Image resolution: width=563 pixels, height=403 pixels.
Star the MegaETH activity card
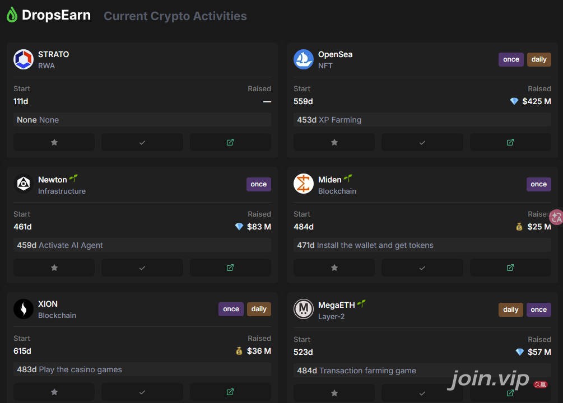(x=334, y=393)
